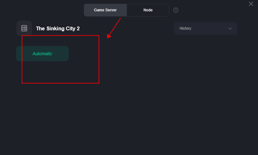Image resolution: width=258 pixels, height=155 pixels.
Task: Click the server stack icon
Action: click(x=24, y=28)
